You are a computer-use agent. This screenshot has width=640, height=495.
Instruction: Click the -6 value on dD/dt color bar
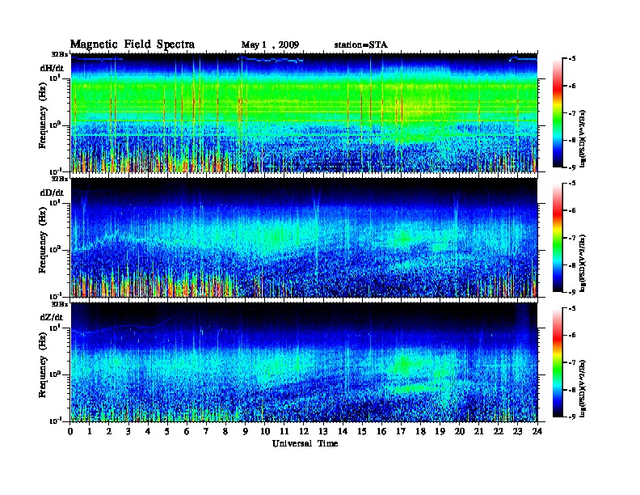572,211
